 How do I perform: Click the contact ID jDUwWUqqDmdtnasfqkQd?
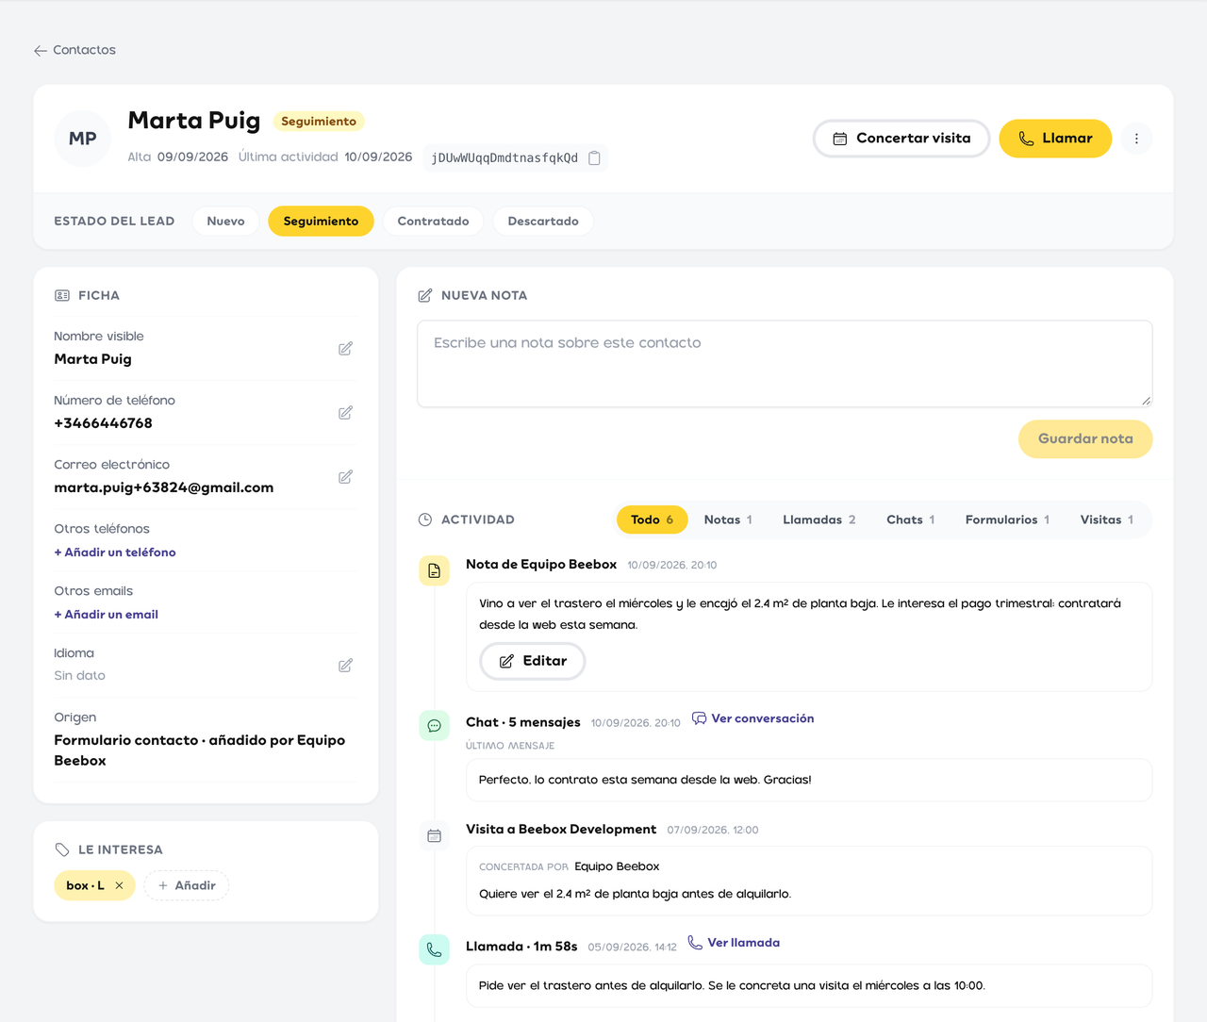click(x=504, y=157)
